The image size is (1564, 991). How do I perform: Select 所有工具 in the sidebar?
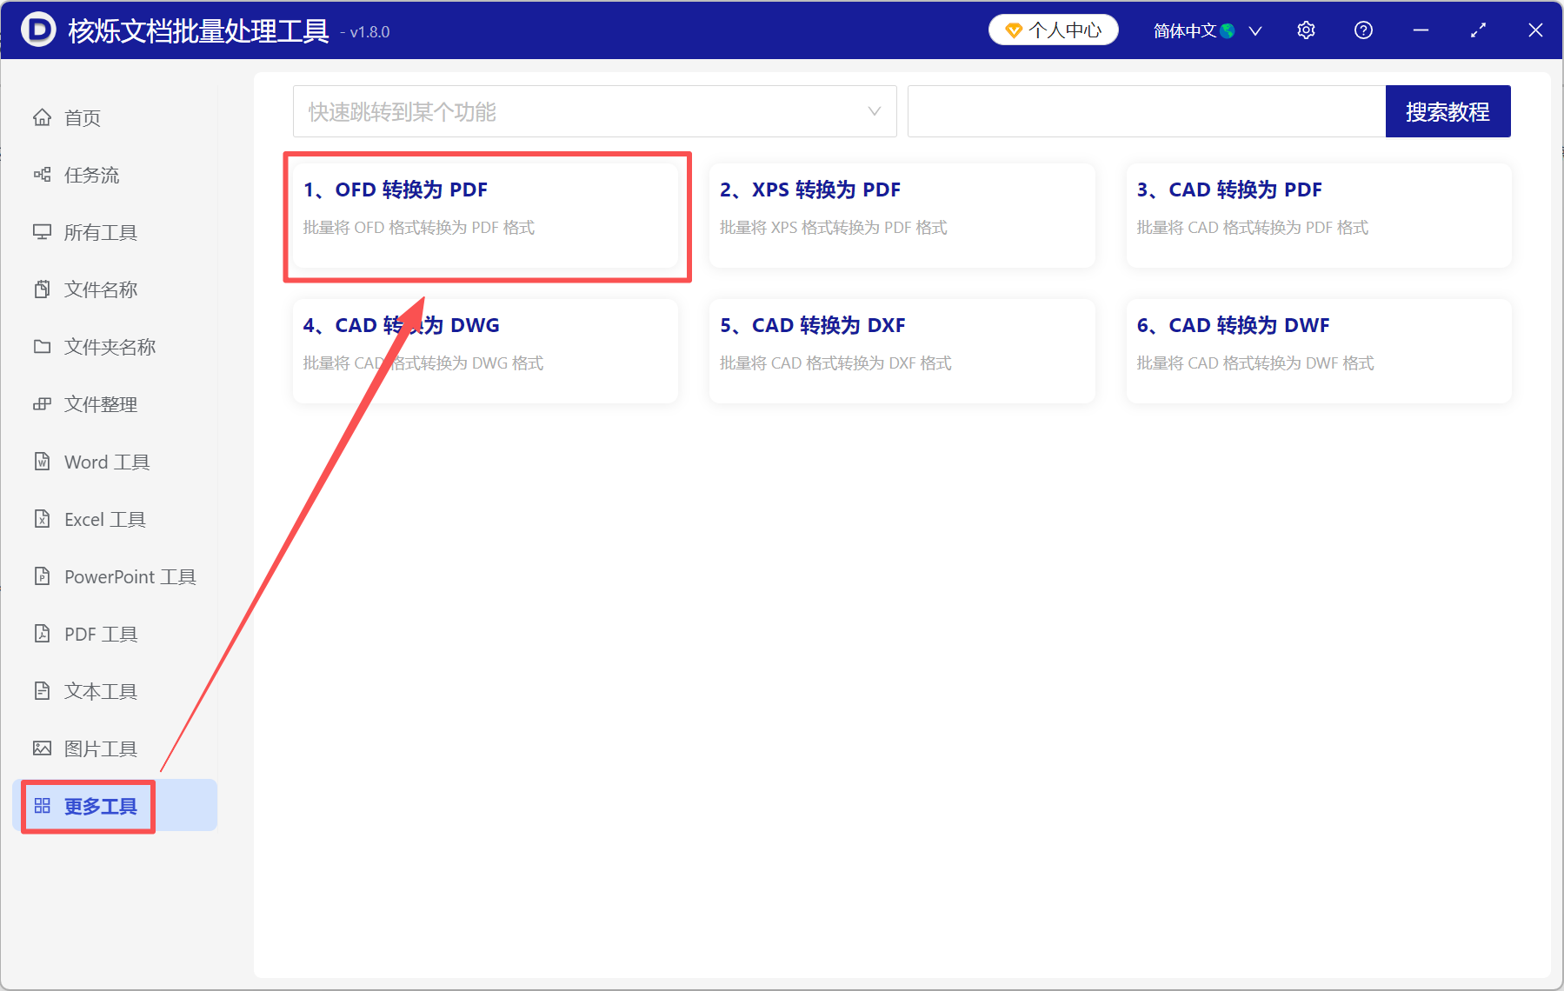click(115, 232)
